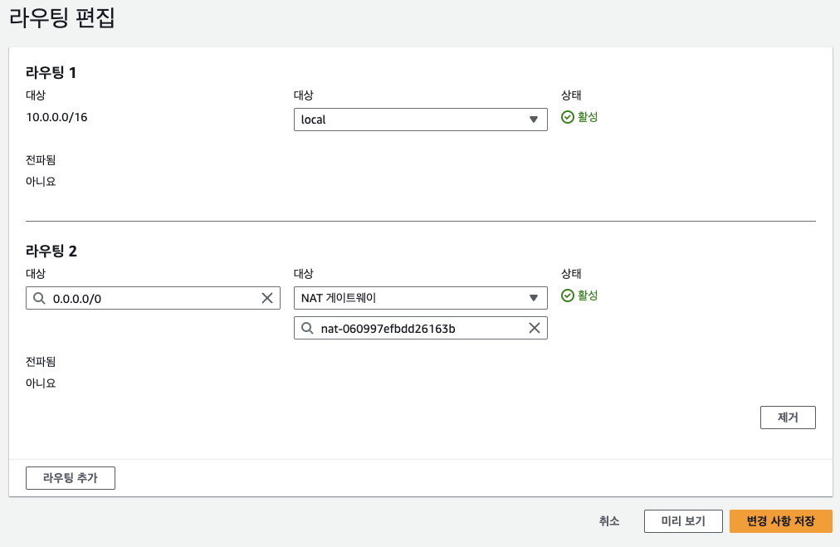Screen dimensions: 840x547
Task: Save changes with 변경 사항 저장
Action: 780,521
